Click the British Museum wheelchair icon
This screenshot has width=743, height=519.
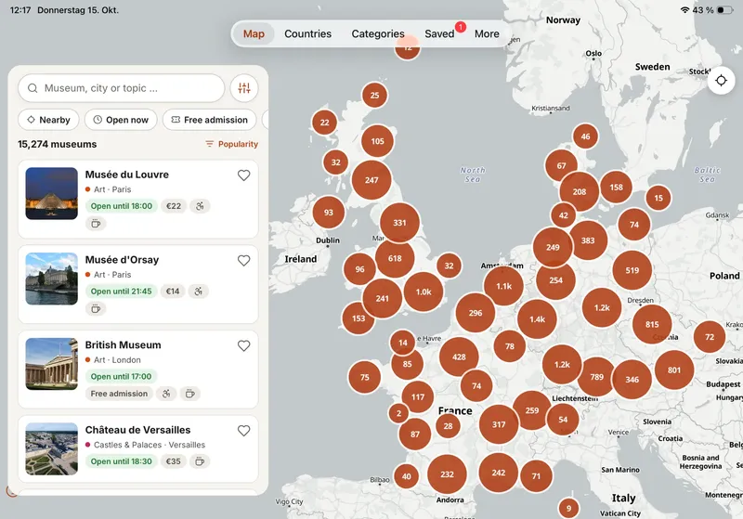[x=166, y=394]
